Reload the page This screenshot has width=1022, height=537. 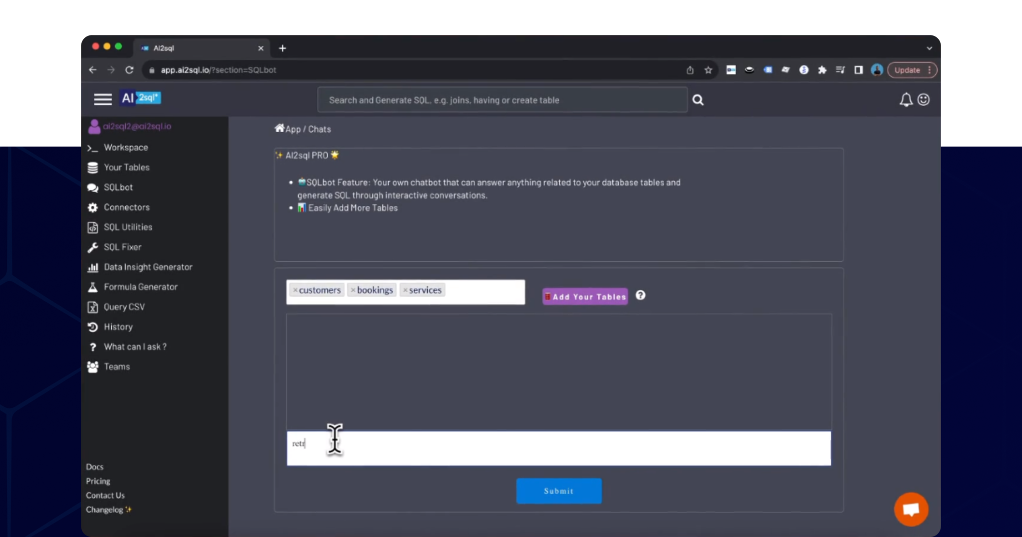click(x=129, y=70)
